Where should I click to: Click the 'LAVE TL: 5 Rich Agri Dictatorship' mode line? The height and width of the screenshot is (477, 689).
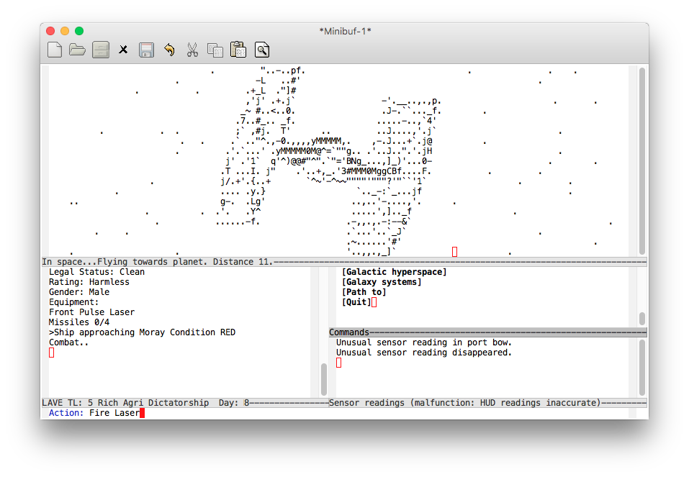point(185,403)
